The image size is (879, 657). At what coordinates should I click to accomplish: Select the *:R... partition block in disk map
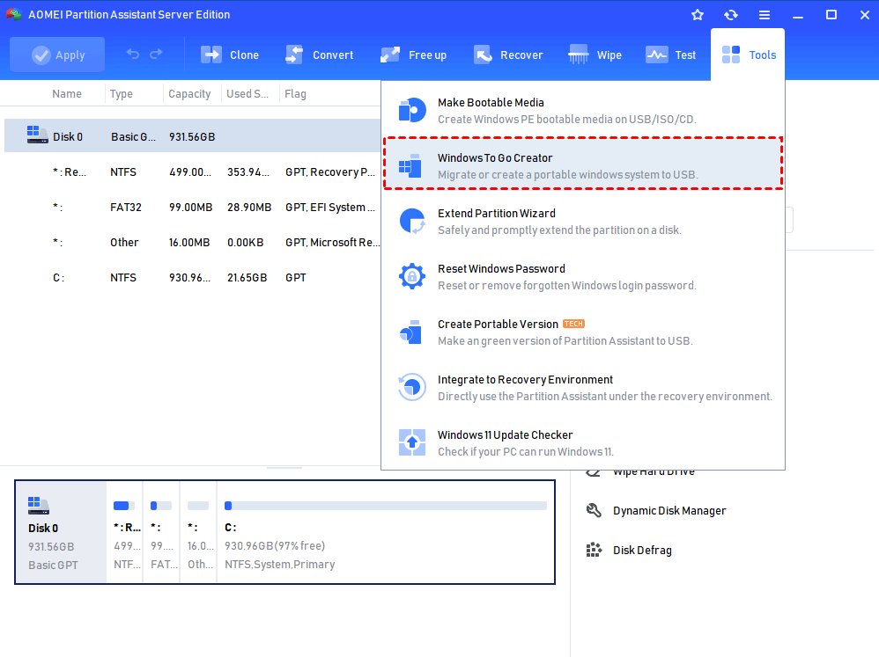coord(125,532)
